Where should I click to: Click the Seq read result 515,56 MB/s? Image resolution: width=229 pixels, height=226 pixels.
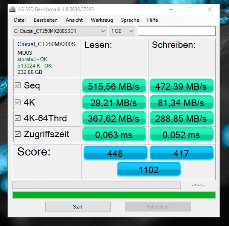(114, 86)
